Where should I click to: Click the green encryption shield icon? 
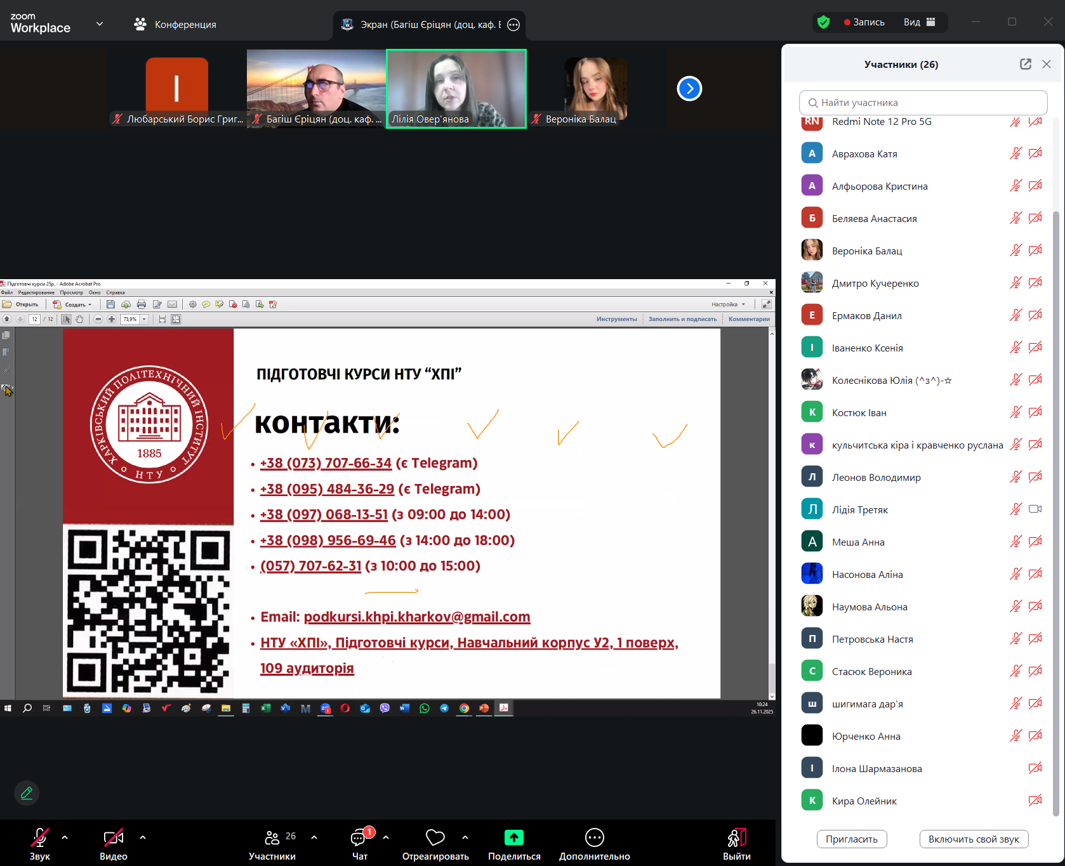tap(824, 22)
